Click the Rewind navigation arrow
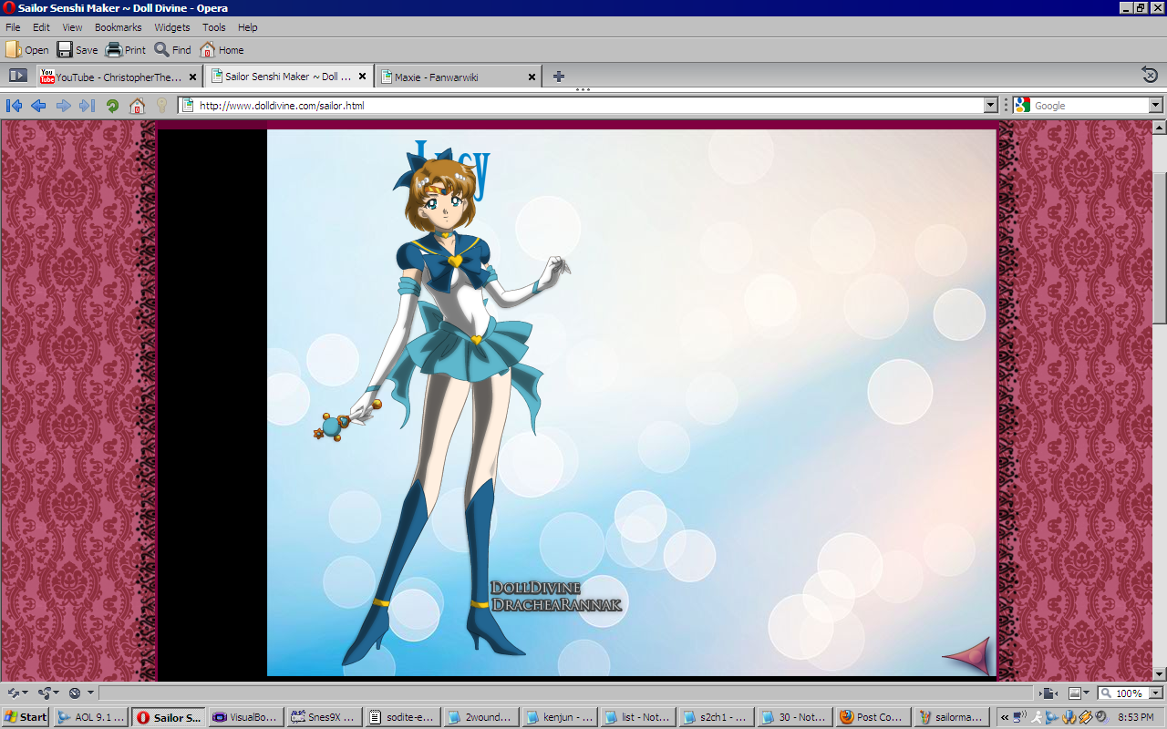The width and height of the screenshot is (1167, 729). tap(14, 106)
